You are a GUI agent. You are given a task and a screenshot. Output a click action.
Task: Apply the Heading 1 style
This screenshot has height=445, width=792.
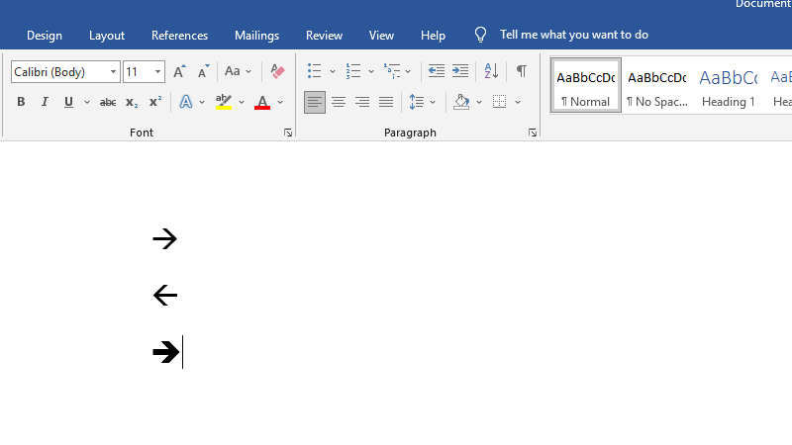tap(728, 85)
